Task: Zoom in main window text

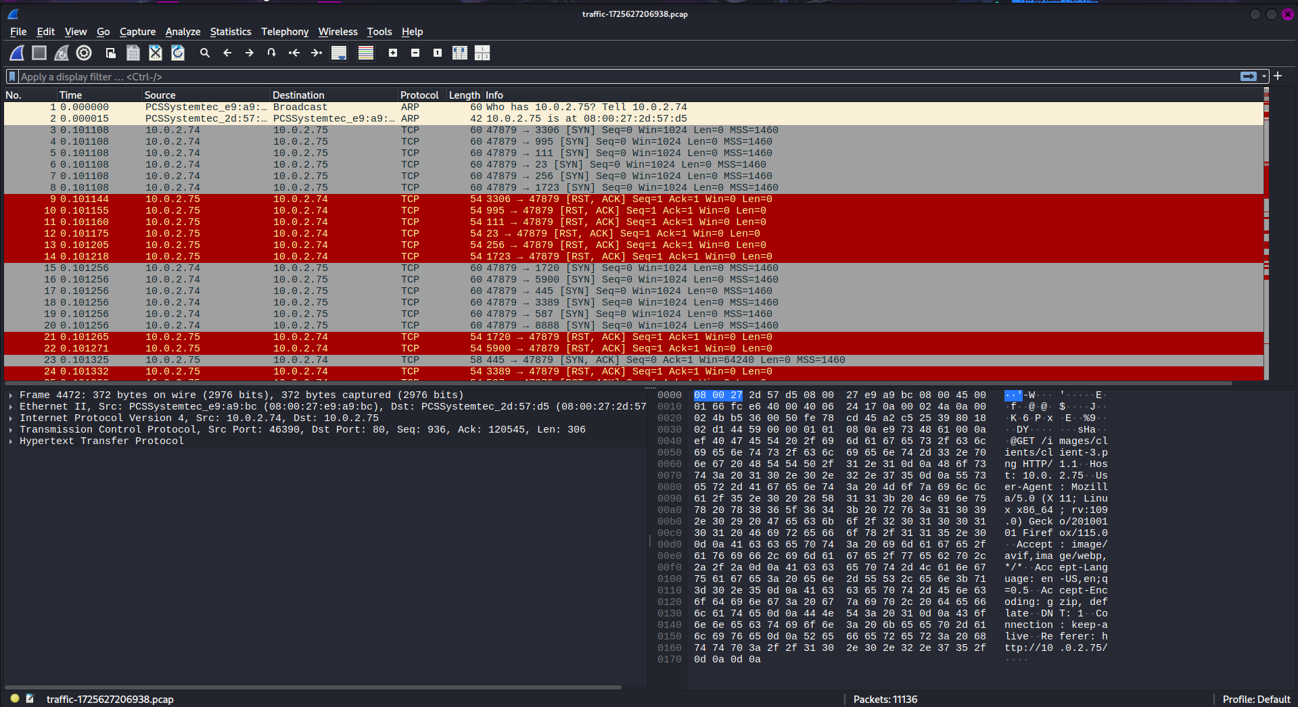Action: click(393, 53)
